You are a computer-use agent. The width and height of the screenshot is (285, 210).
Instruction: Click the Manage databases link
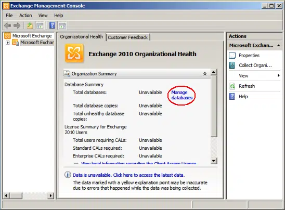182,95
